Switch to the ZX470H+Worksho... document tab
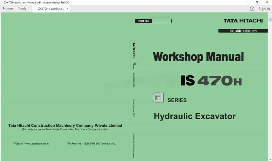Image resolution: width=272 pixels, height=161 pixels. pos(51,9)
